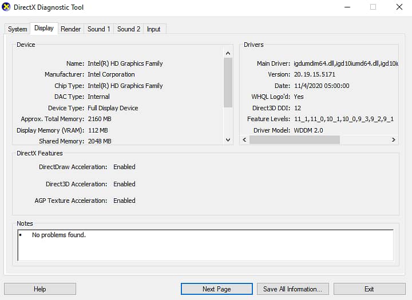This screenshot has width=412, height=300.
Task: Click Device panel vertical scrollbar thumb
Action: coord(228,83)
